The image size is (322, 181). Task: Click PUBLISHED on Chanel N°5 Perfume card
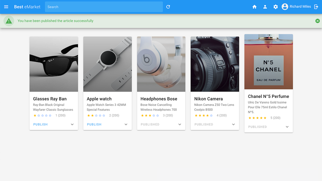pos(258,127)
